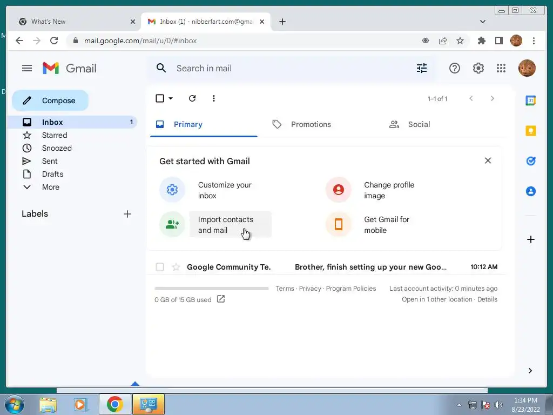Image resolution: width=553 pixels, height=415 pixels.
Task: Click the Gmail logo
Action: (70, 68)
